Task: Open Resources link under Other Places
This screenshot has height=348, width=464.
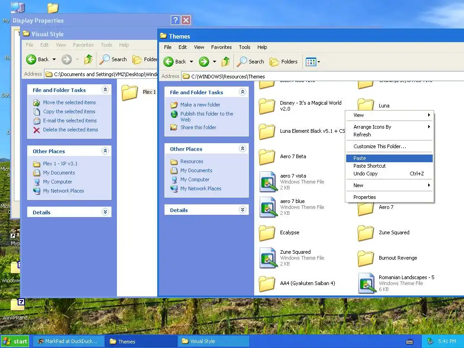Action: tap(192, 162)
